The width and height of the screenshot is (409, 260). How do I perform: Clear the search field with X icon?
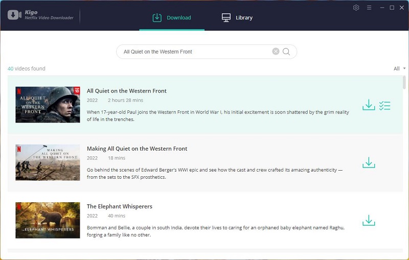coord(276,51)
